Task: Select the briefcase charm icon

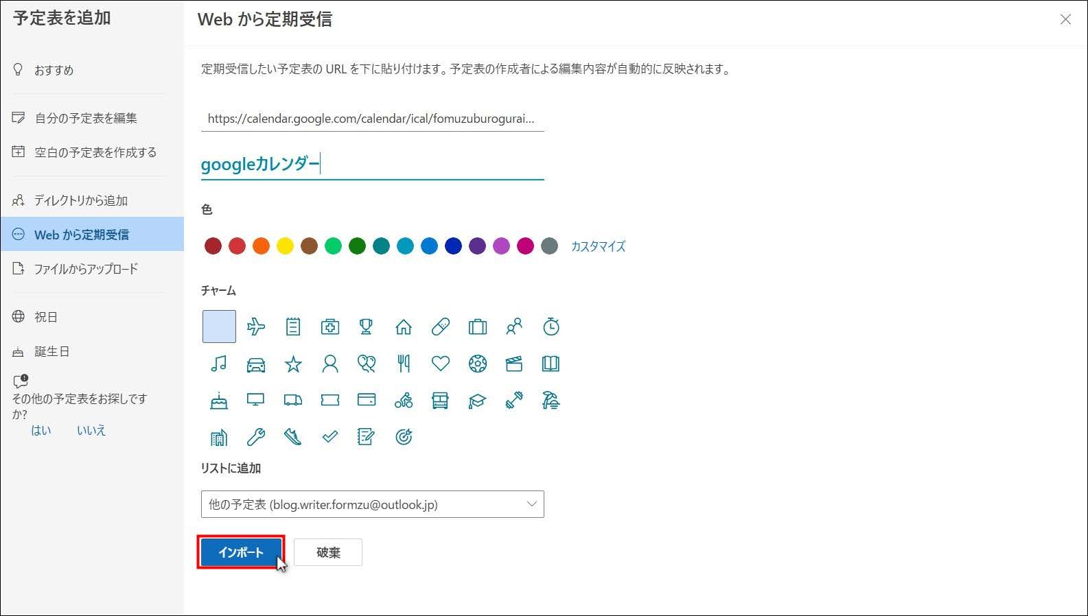Action: click(478, 327)
